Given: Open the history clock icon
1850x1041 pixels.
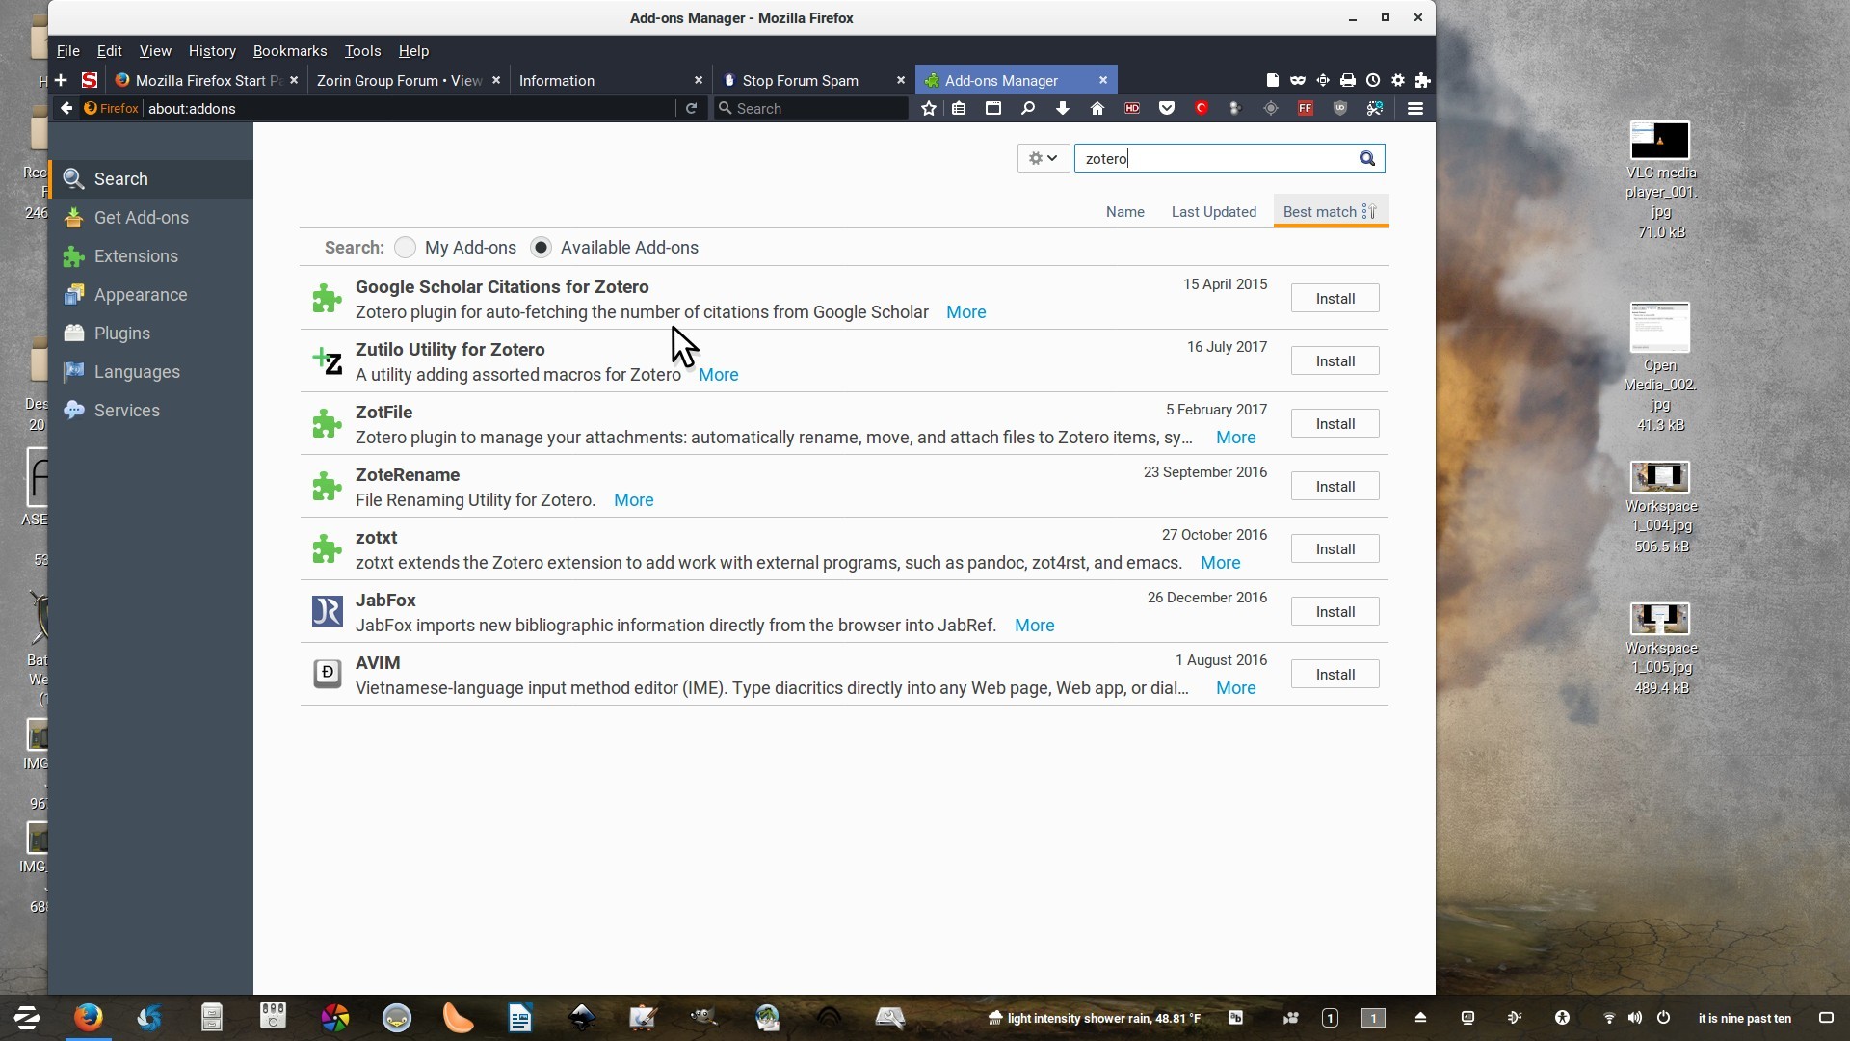Looking at the screenshot, I should tap(1373, 80).
